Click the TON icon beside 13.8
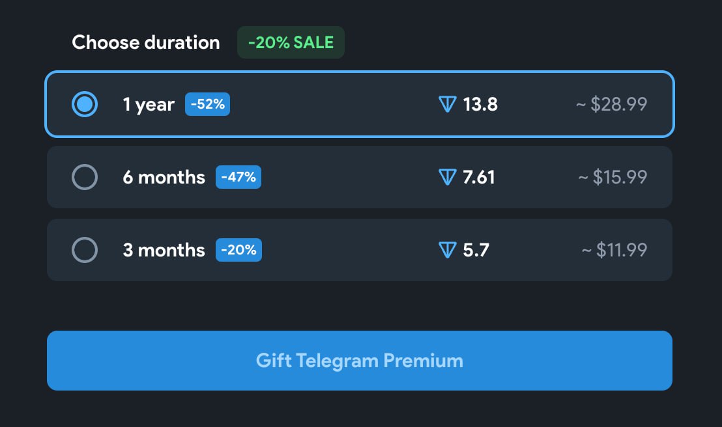 click(x=447, y=104)
